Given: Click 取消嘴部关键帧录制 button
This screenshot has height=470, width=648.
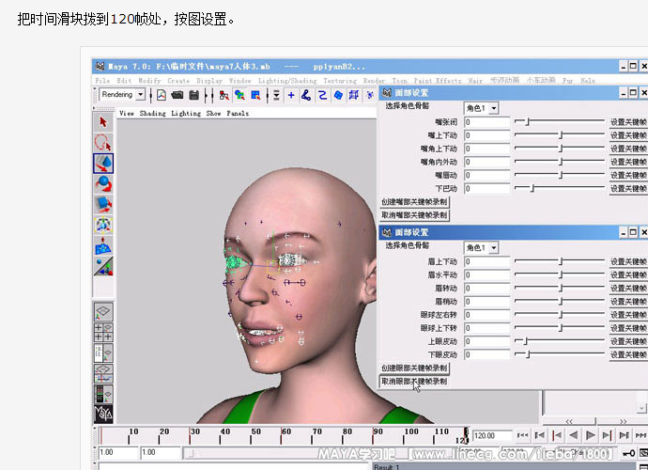Looking at the screenshot, I should point(414,215).
